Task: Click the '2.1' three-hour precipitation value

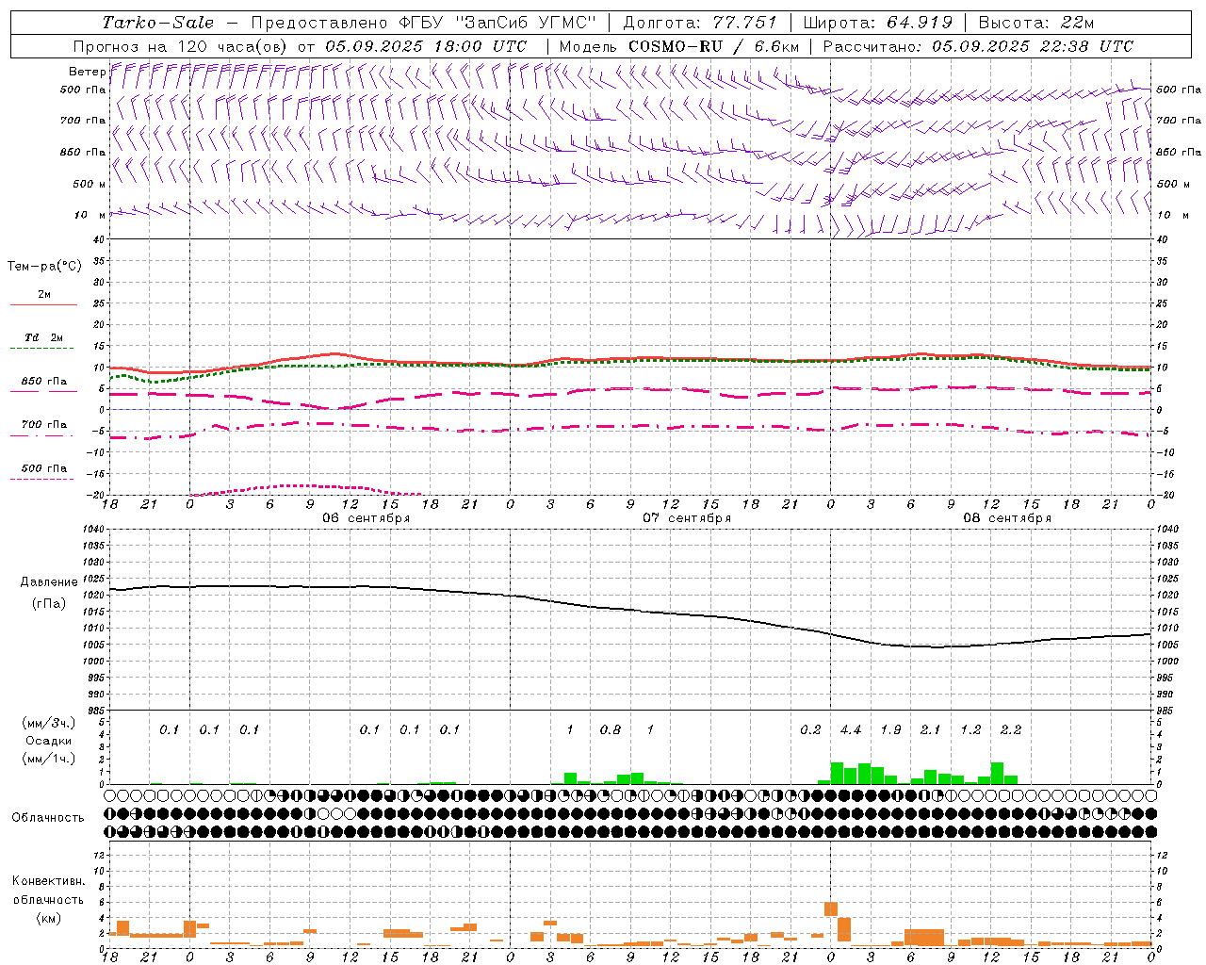Action: [x=931, y=730]
